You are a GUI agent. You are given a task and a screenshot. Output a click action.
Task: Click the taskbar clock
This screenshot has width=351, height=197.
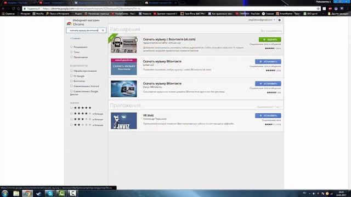pos(341,193)
